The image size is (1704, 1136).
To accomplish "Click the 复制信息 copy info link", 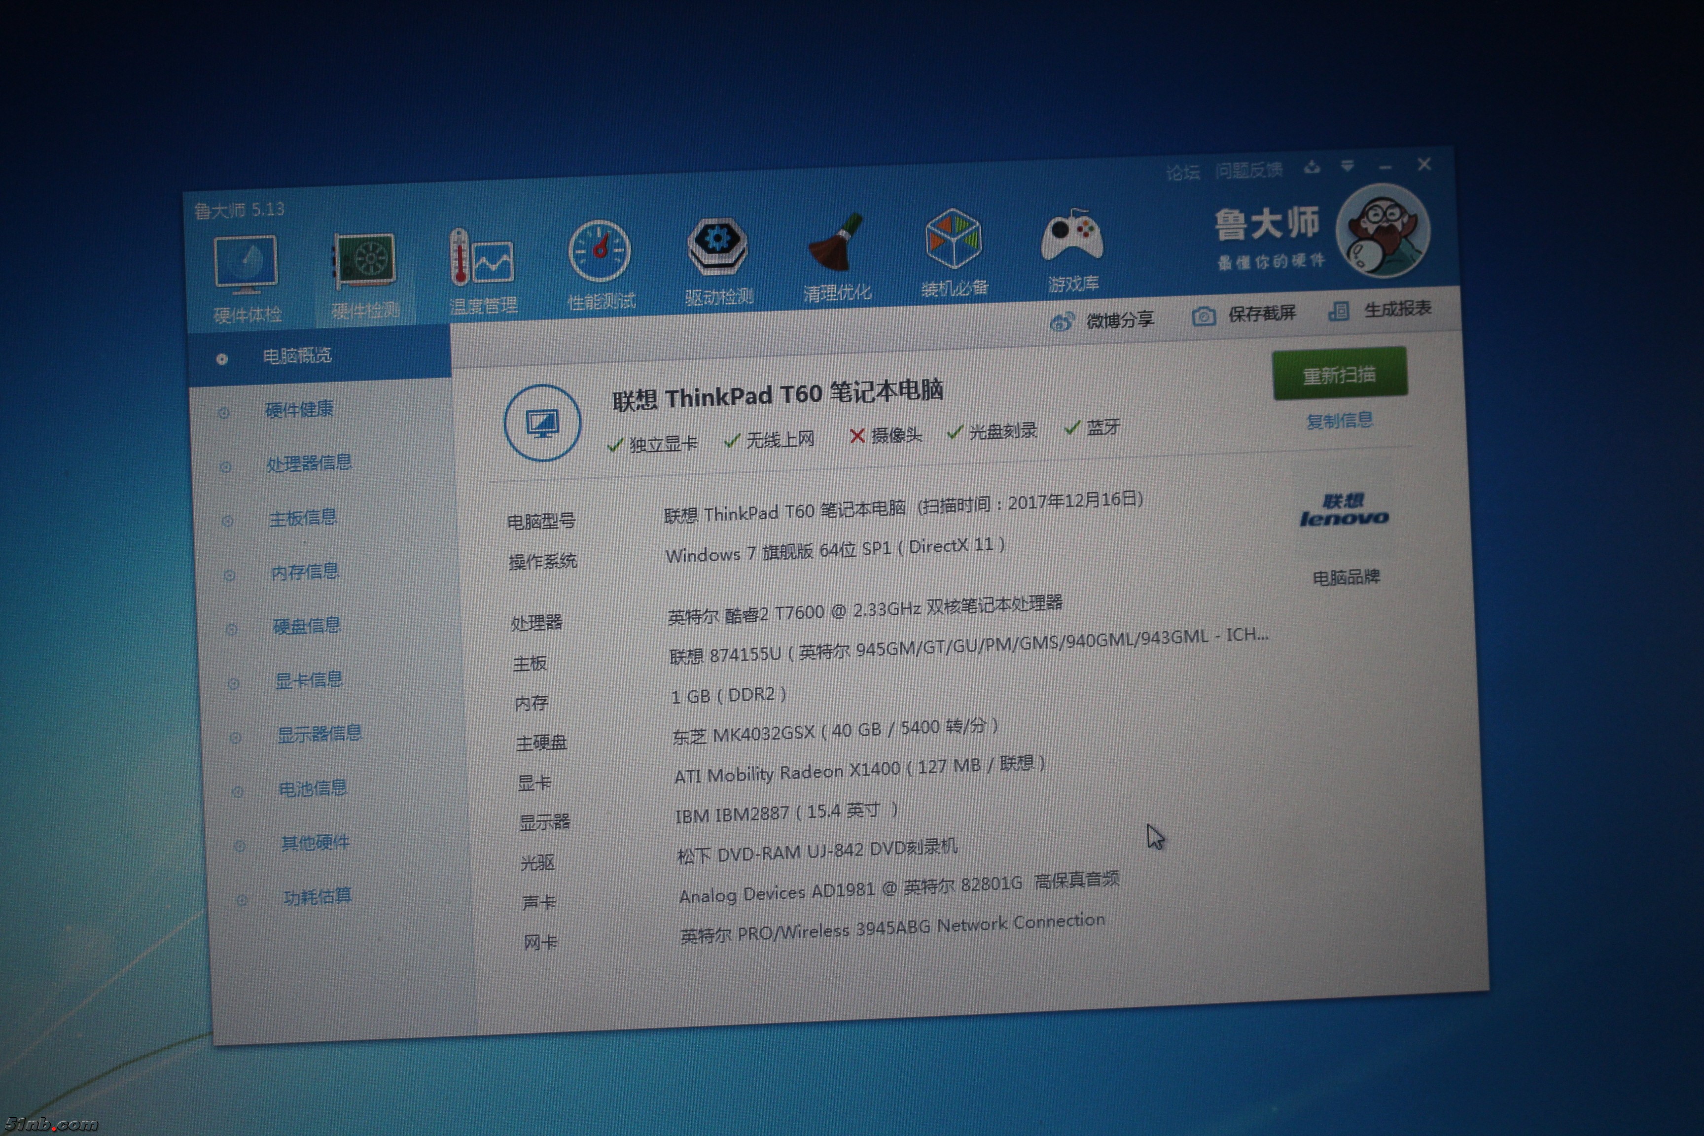I will click(1339, 420).
